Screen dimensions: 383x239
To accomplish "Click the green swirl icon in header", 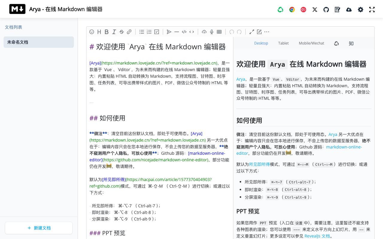I will pos(280,10).
